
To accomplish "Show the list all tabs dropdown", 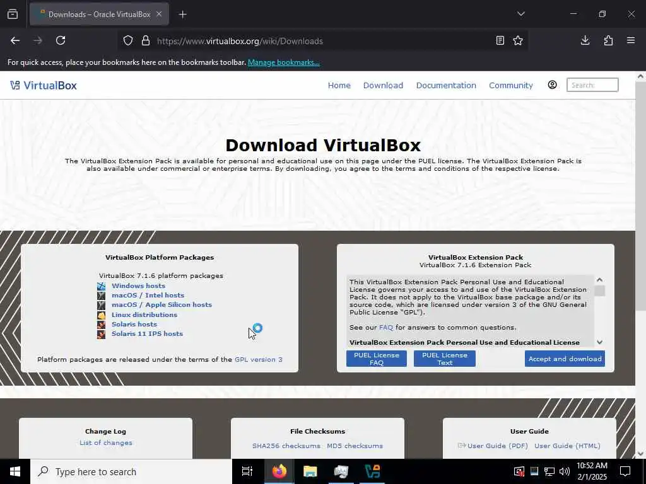I will [x=521, y=14].
